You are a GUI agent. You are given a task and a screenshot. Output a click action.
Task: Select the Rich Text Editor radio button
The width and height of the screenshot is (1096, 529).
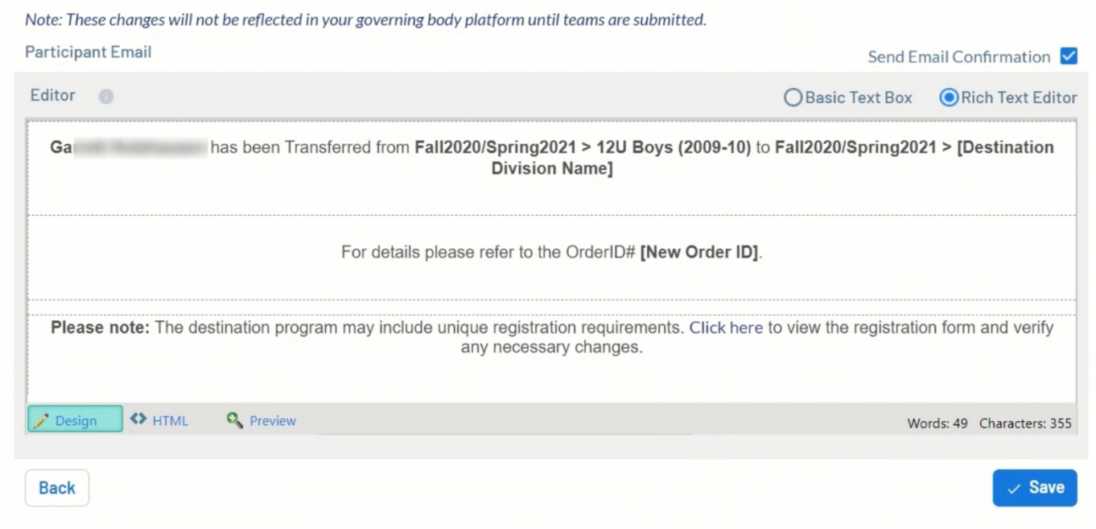pos(950,97)
